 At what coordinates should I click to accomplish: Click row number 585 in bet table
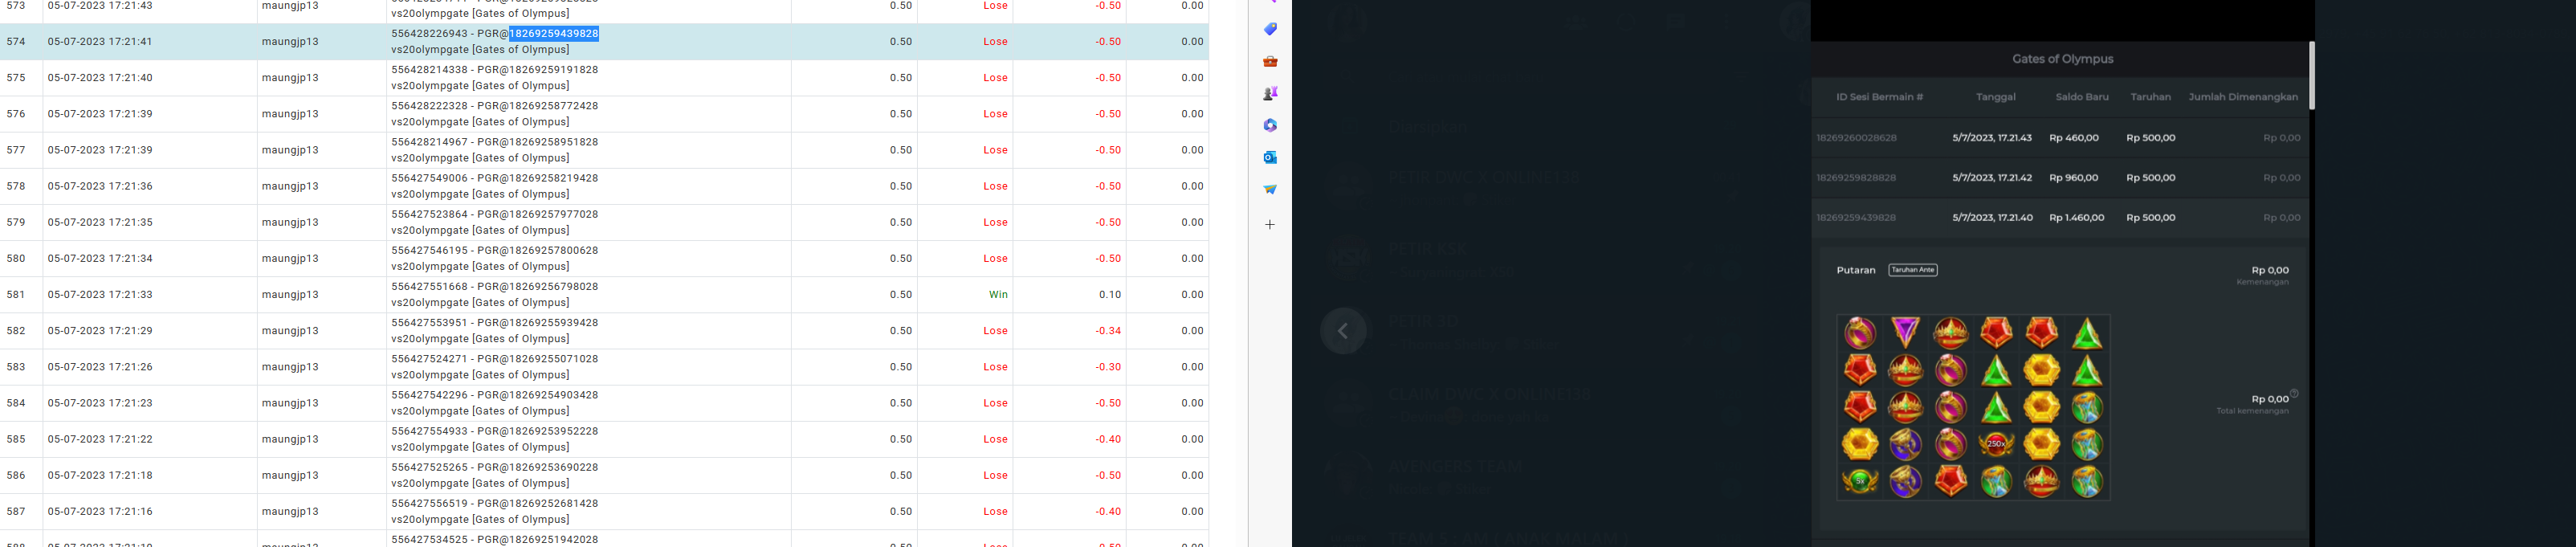click(16, 439)
